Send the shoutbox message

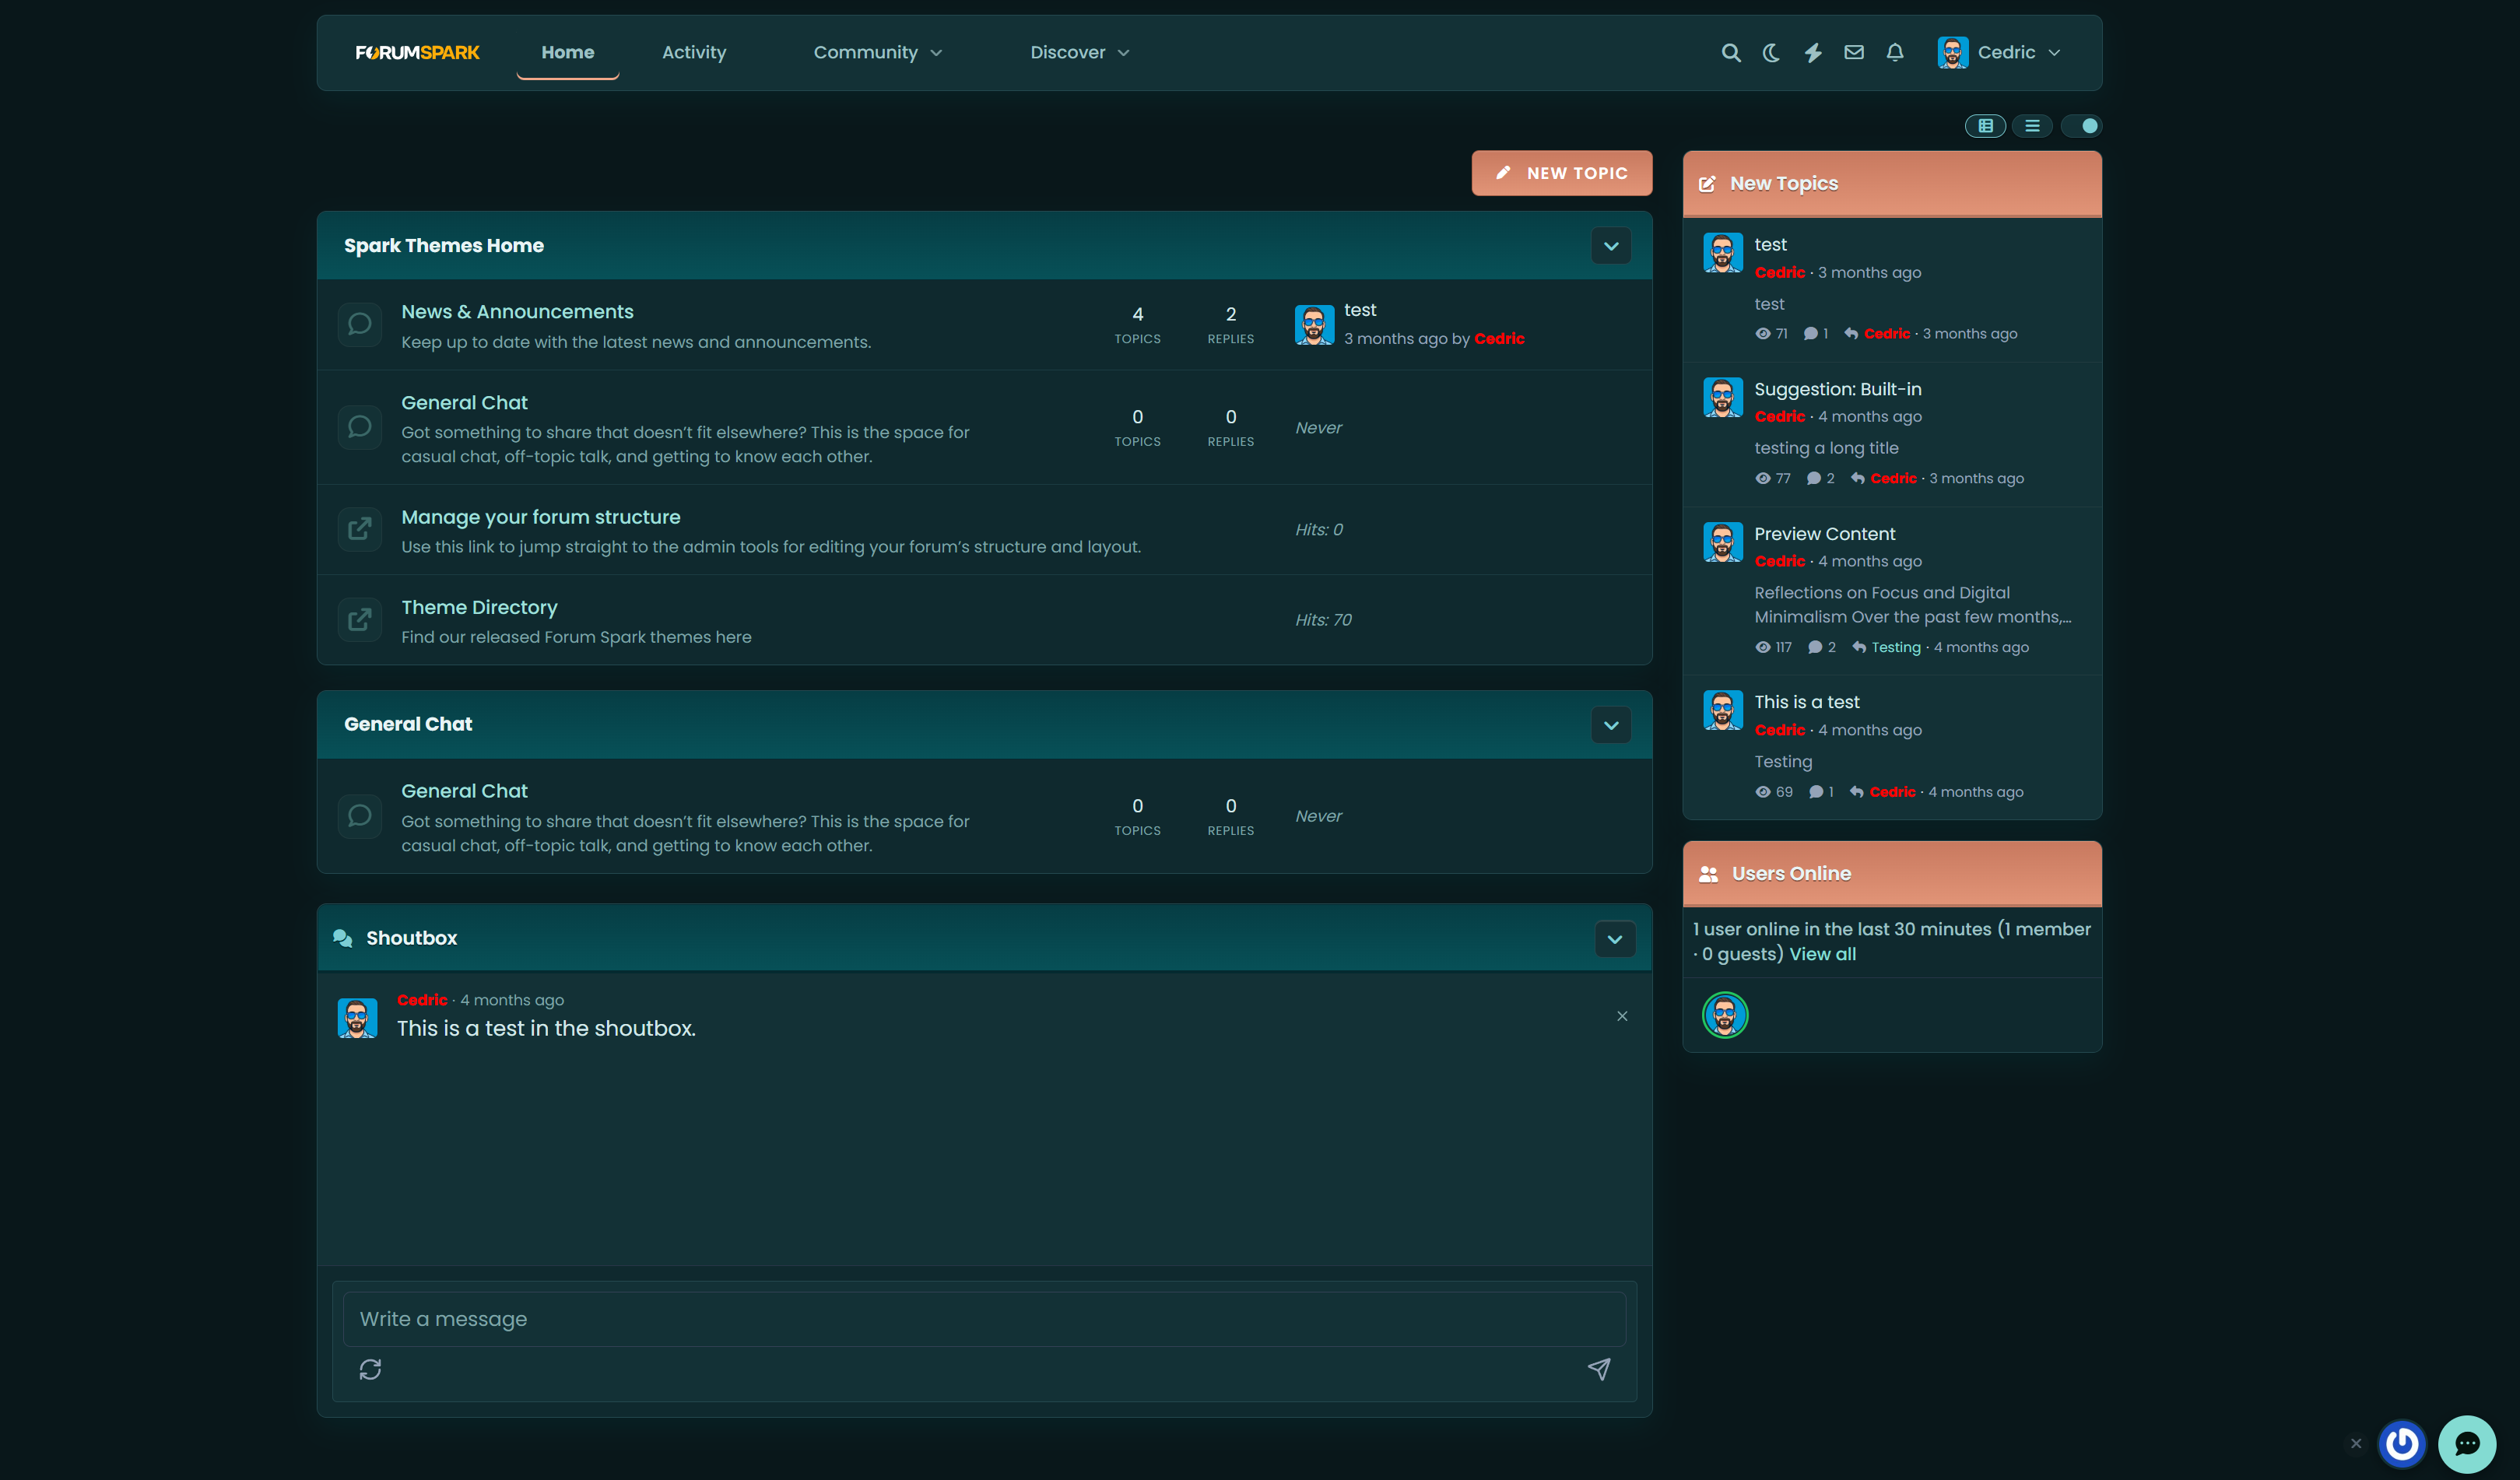1599,1369
